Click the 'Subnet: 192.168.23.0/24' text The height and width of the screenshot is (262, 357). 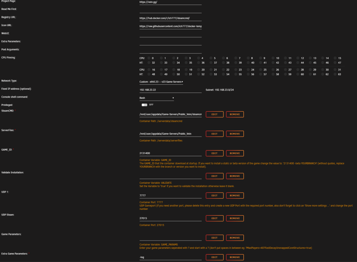[220, 90]
